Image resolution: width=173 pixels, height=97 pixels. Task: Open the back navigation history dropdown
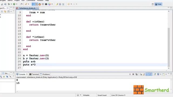tap(71, 4)
